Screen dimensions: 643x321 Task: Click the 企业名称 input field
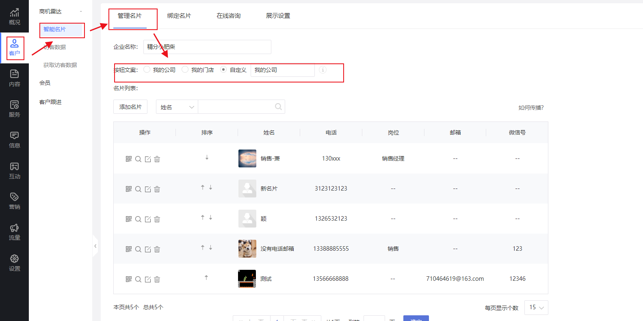(207, 47)
